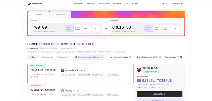The height and width of the screenshot is (101, 212).
Task: Click the Лимит: 300 — 8.2к USDTTRC20 text
Action: click(x=150, y=88)
